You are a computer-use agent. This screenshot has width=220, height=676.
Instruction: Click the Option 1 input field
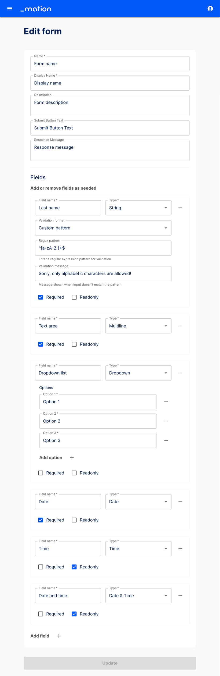[98, 402]
